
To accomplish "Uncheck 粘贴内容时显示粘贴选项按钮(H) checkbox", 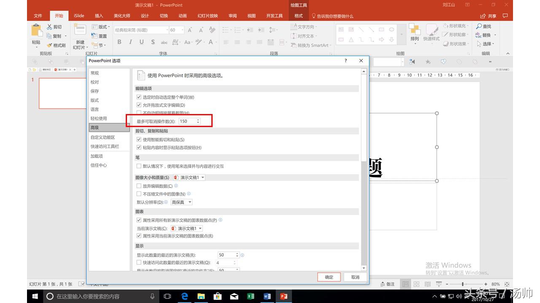I will pyautogui.click(x=139, y=148).
